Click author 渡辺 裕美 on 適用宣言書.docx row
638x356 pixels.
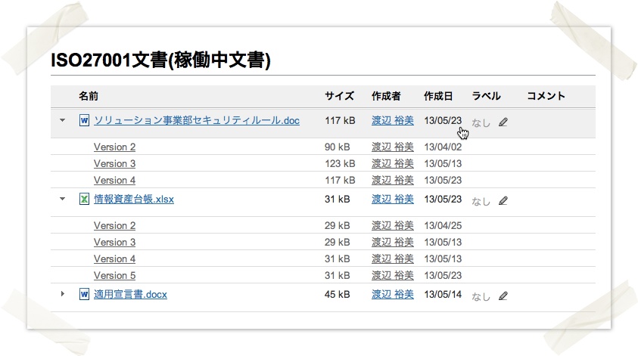393,294
